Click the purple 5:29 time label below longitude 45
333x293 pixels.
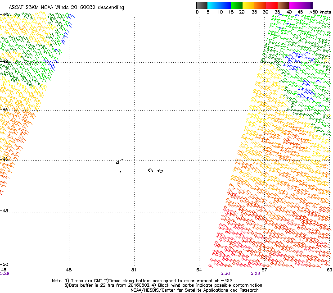coord(4,274)
